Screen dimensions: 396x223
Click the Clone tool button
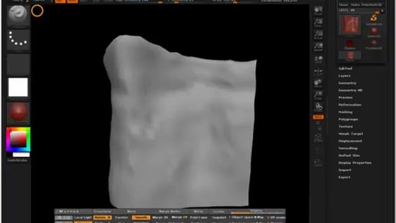[343, 4]
